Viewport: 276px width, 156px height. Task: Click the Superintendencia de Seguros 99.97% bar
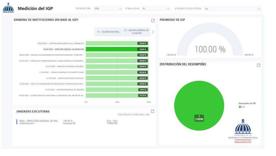click(117, 90)
